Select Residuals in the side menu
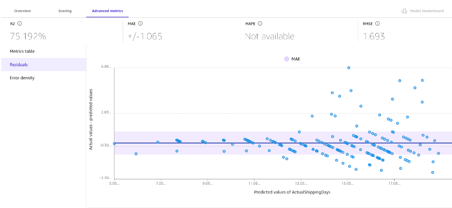This screenshot has height=208, width=452. click(x=19, y=64)
